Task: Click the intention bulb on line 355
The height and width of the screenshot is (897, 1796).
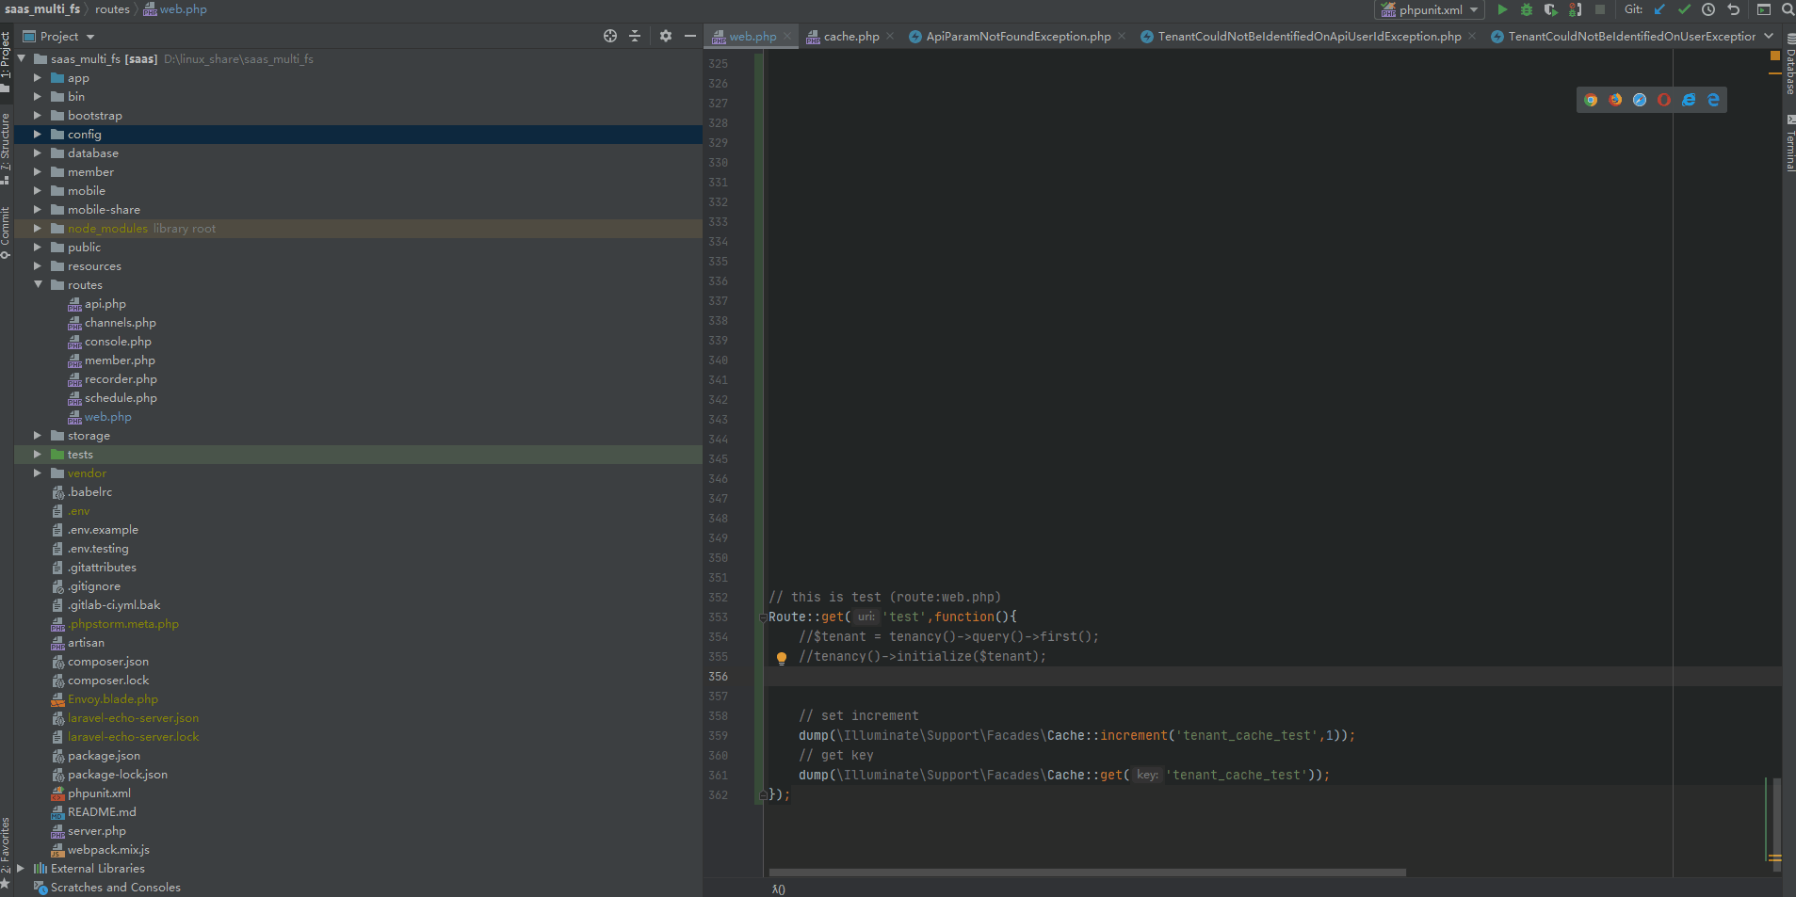Action: (x=782, y=657)
